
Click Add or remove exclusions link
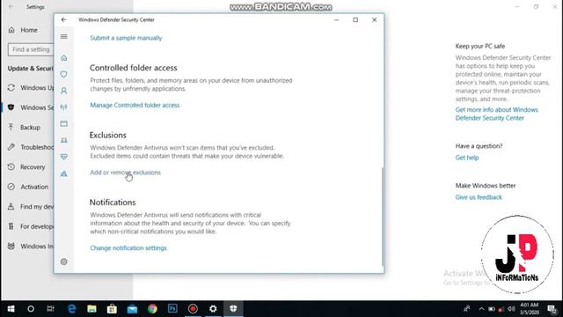point(125,173)
